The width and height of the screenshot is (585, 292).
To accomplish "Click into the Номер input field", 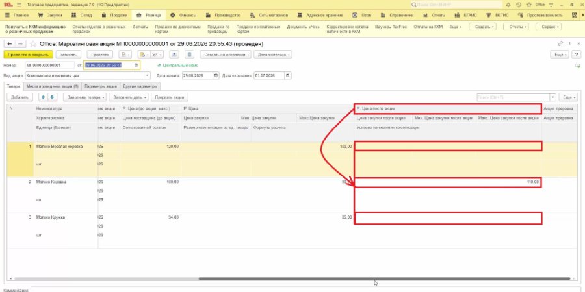I will pos(49,65).
